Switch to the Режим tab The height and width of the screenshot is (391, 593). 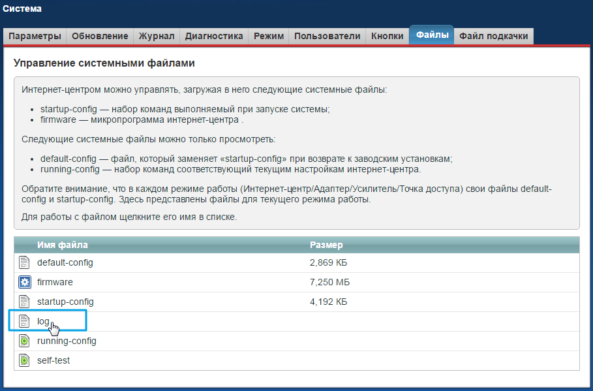coord(269,37)
